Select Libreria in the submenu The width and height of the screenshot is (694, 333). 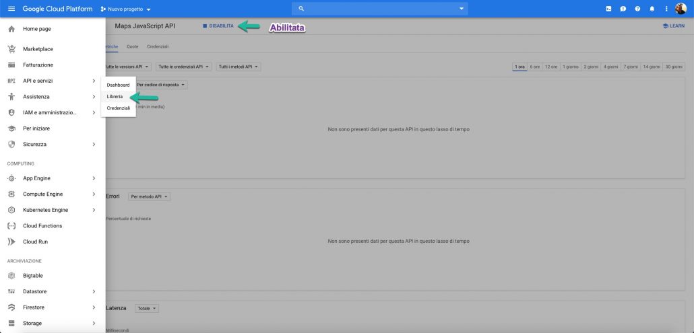118,96
